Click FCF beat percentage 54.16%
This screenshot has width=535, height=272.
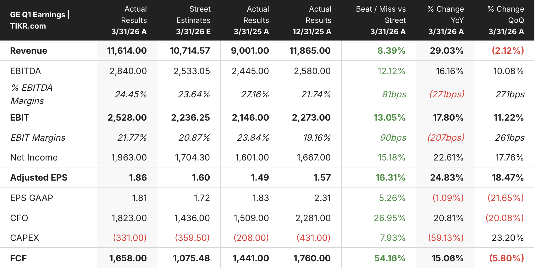point(390,258)
